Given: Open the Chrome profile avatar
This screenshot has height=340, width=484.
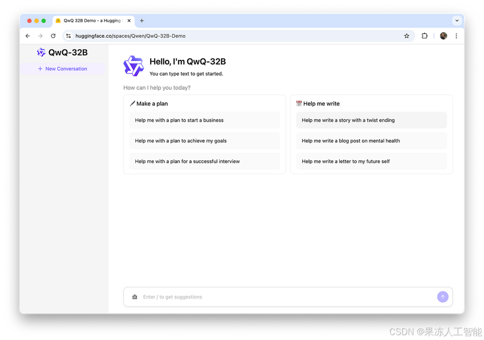Looking at the screenshot, I should (x=443, y=36).
